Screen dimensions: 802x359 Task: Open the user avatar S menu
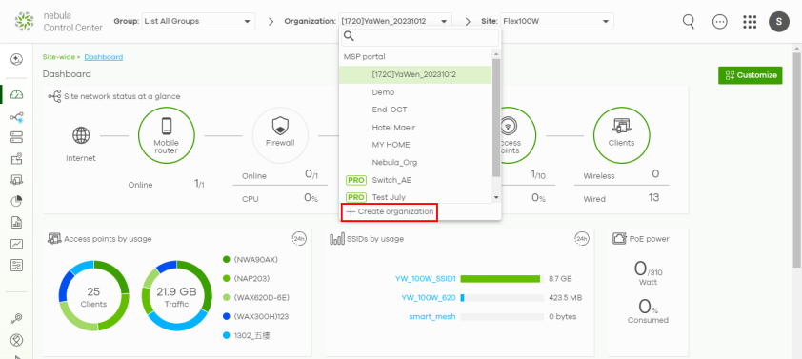[x=779, y=22]
